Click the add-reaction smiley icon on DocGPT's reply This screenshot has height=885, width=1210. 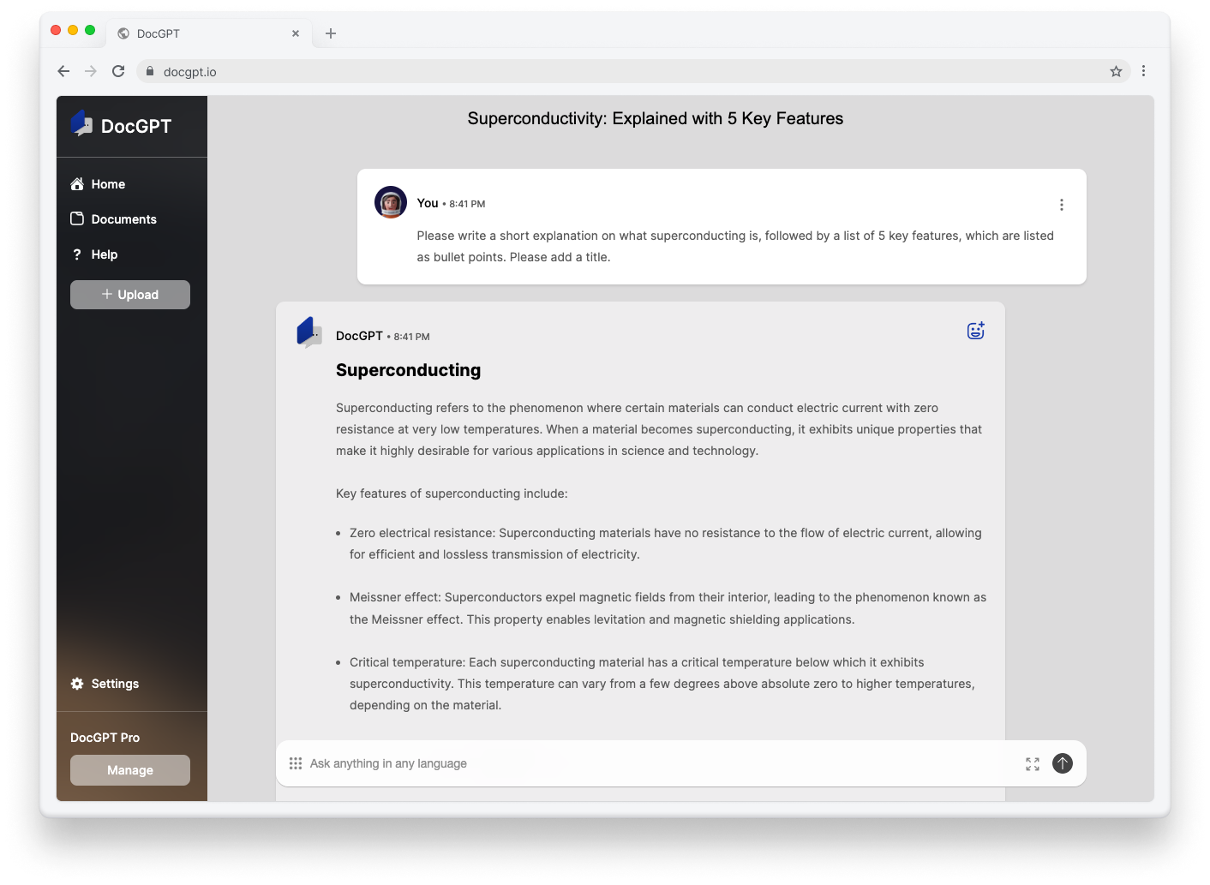pos(975,330)
